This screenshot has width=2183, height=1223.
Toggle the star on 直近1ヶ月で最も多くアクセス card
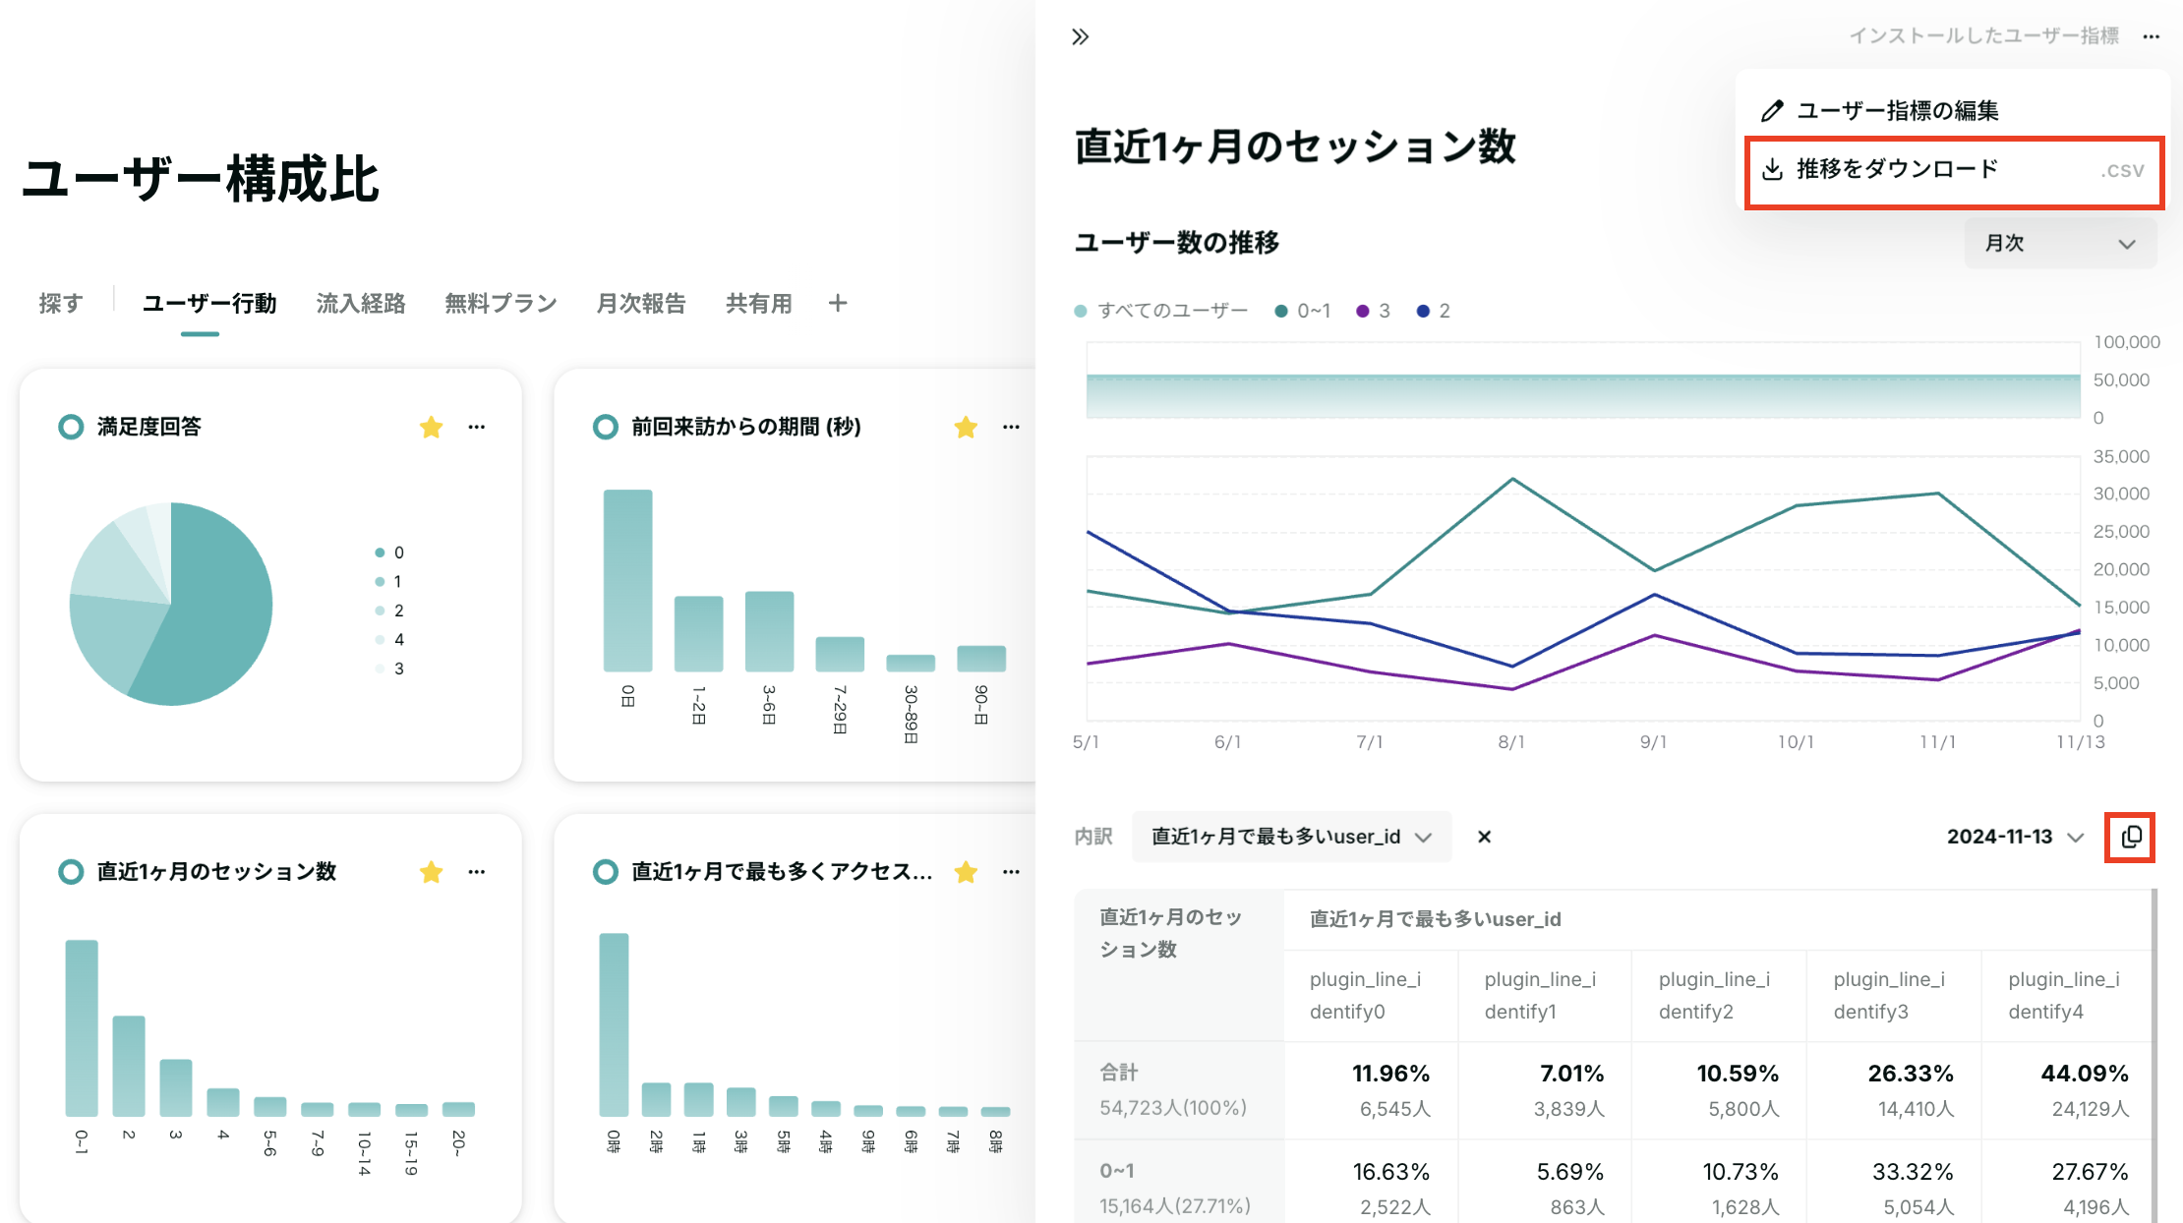(966, 872)
